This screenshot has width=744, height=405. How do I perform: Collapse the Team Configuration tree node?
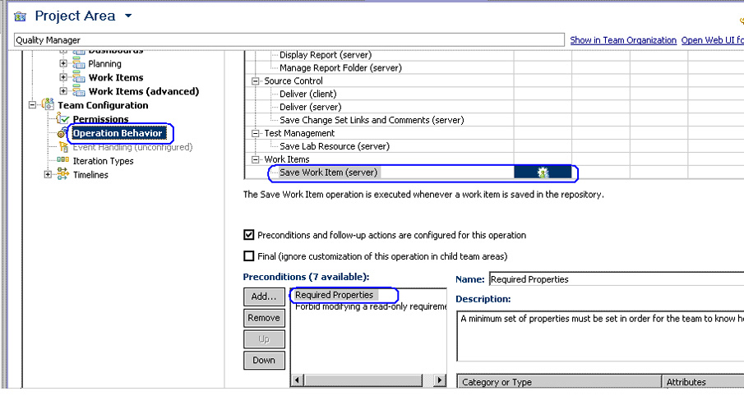pos(33,105)
